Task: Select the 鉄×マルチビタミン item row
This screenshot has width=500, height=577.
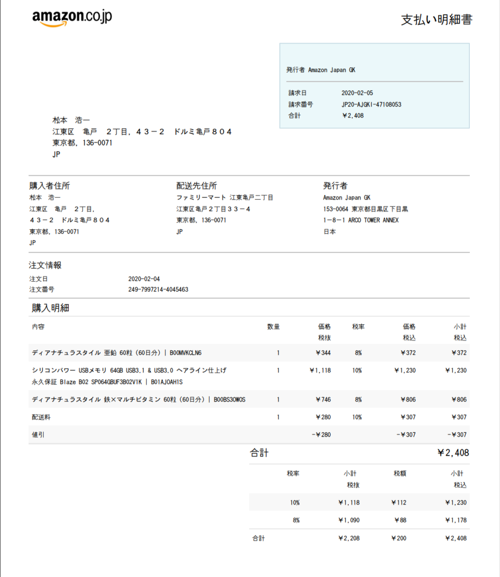Action: tap(138, 400)
